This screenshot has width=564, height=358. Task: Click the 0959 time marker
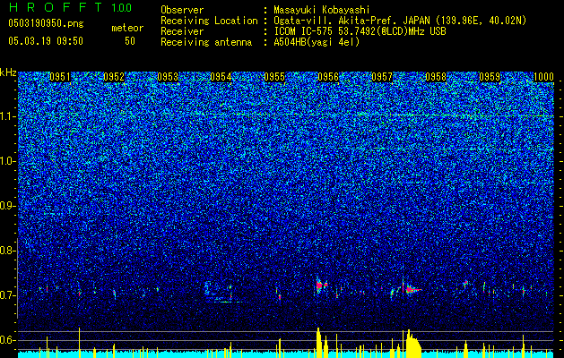490,77
